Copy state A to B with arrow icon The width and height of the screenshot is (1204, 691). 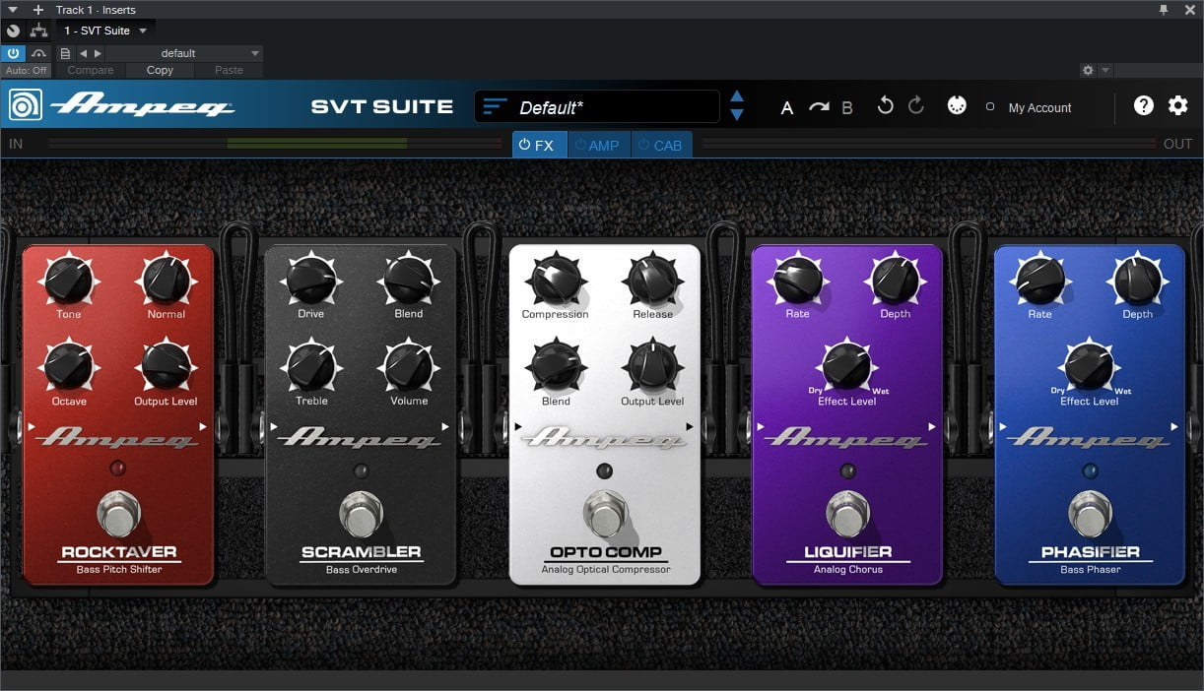pyautogui.click(x=819, y=107)
